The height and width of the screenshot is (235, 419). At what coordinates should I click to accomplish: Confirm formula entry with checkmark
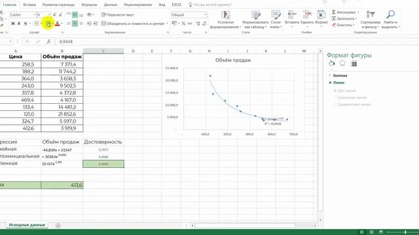pyautogui.click(x=38, y=42)
